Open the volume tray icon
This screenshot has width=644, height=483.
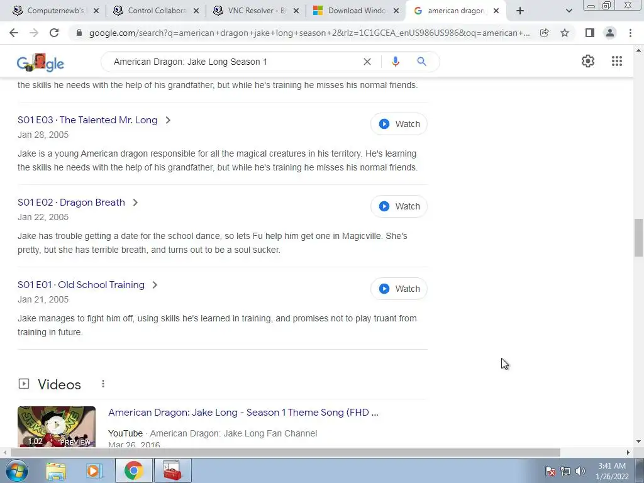580,471
